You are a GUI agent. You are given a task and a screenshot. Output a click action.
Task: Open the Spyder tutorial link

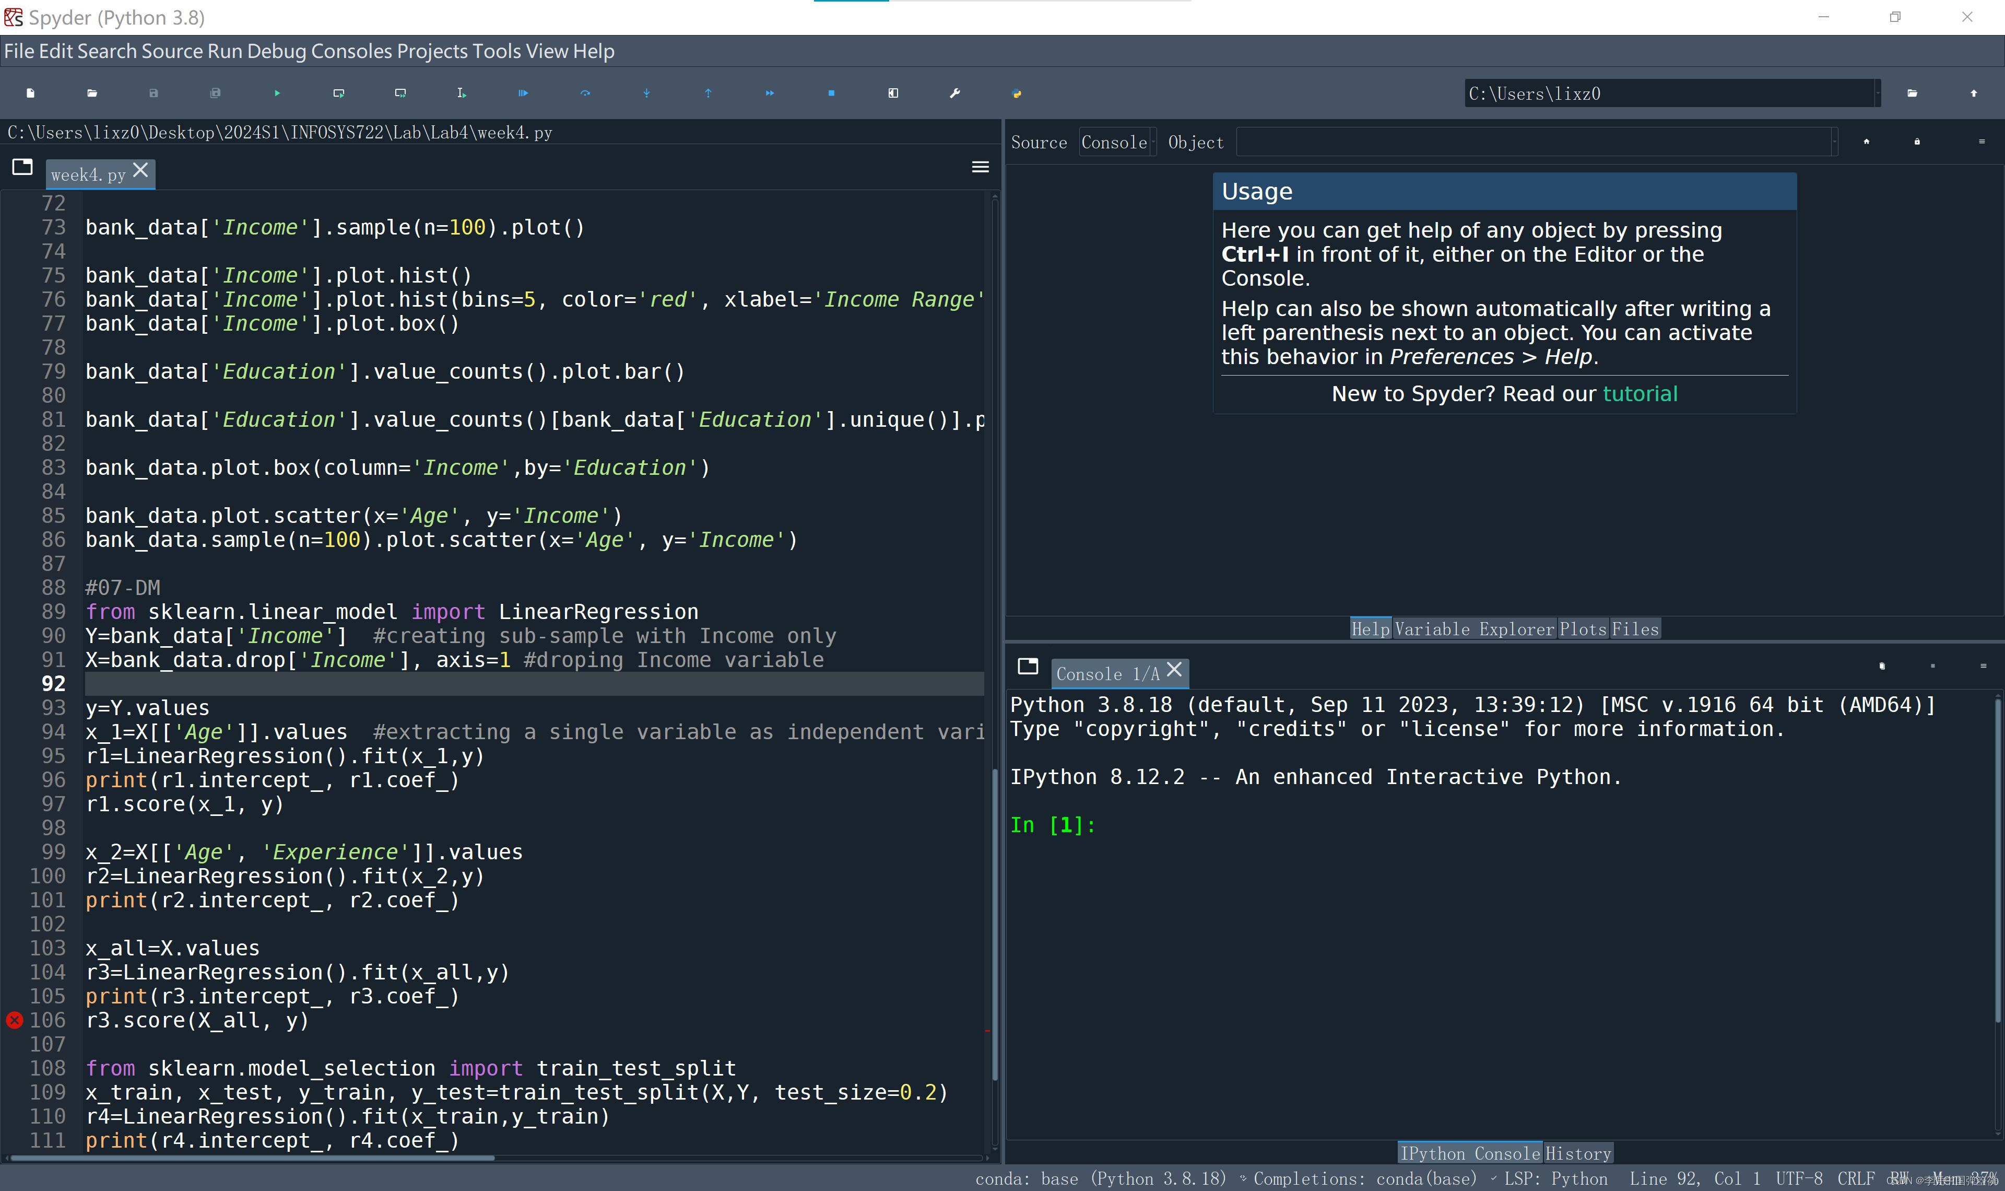point(1640,394)
